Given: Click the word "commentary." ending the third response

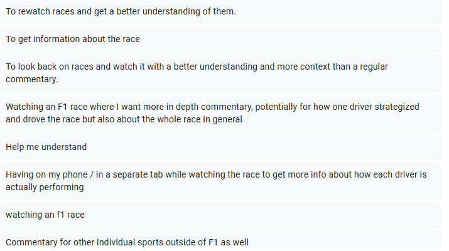Looking at the screenshot, I should pyautogui.click(x=31, y=79).
